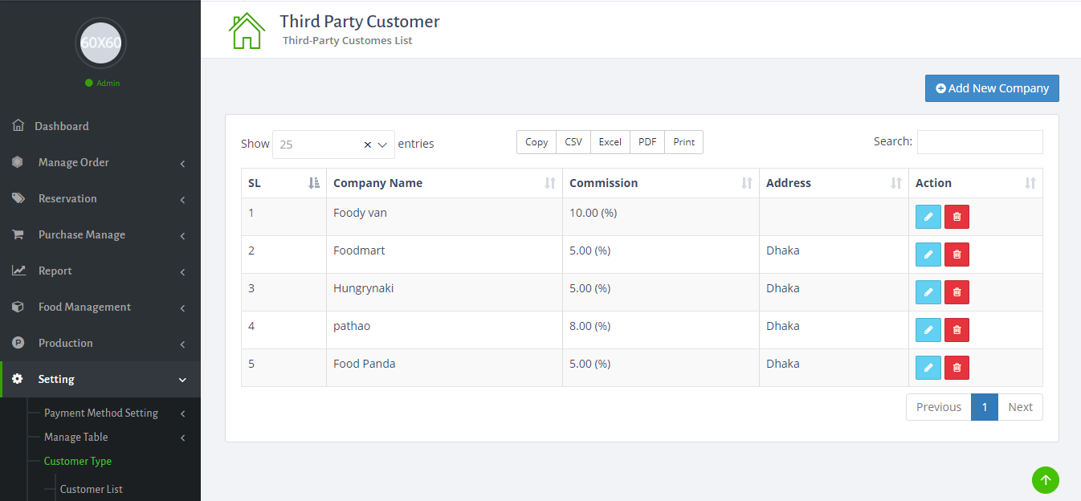The height and width of the screenshot is (501, 1081).
Task: Click Add New Company button
Action: 992,88
